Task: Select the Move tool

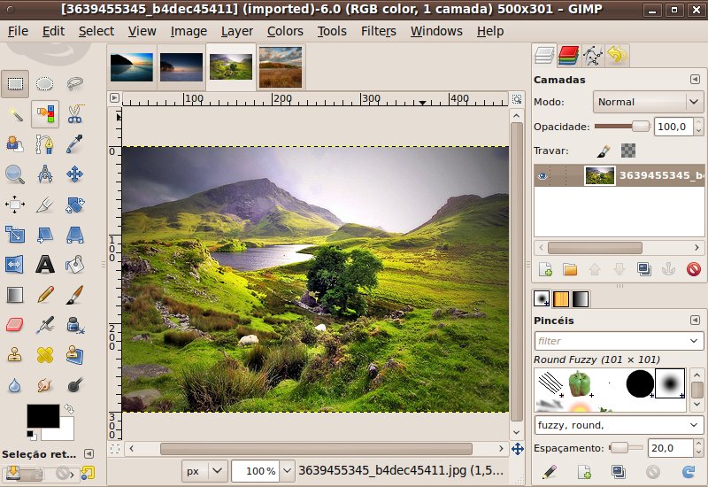Action: pyautogui.click(x=74, y=174)
